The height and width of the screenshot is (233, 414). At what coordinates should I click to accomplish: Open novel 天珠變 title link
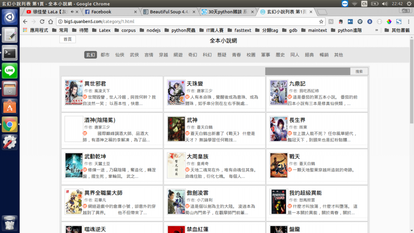click(194, 84)
